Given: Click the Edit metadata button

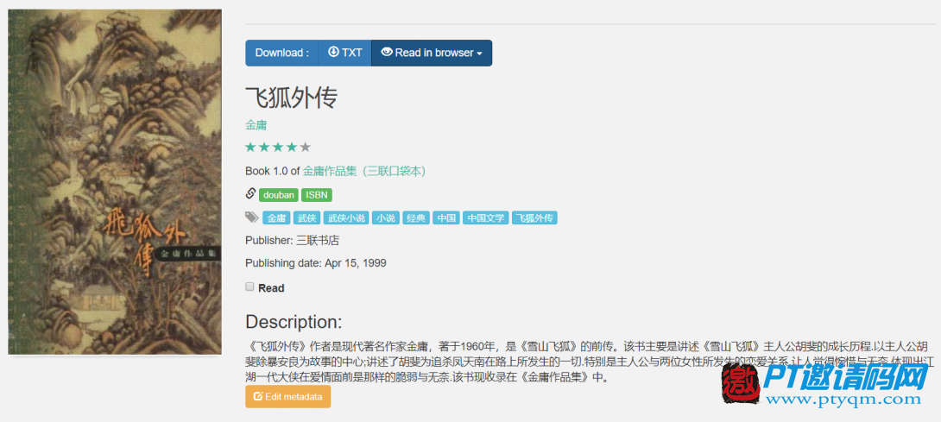Looking at the screenshot, I should pyautogui.click(x=288, y=397).
